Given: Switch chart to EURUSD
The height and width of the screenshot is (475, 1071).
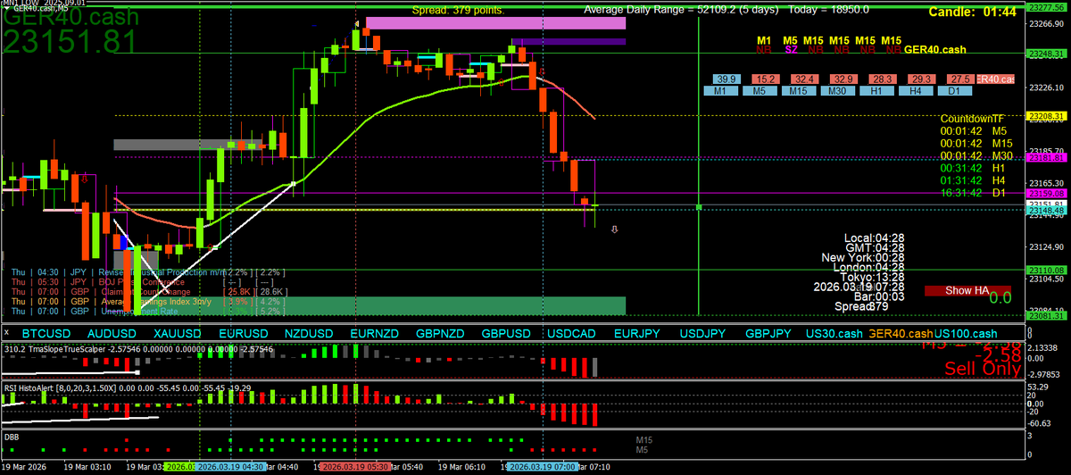Looking at the screenshot, I should (x=242, y=333).
